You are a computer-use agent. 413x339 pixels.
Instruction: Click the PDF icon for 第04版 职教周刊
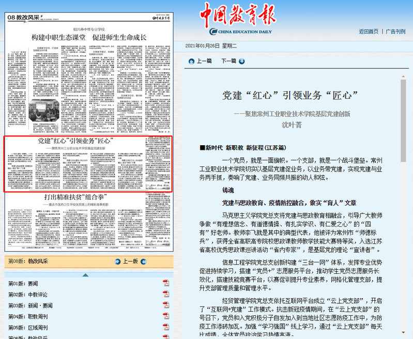point(166,316)
